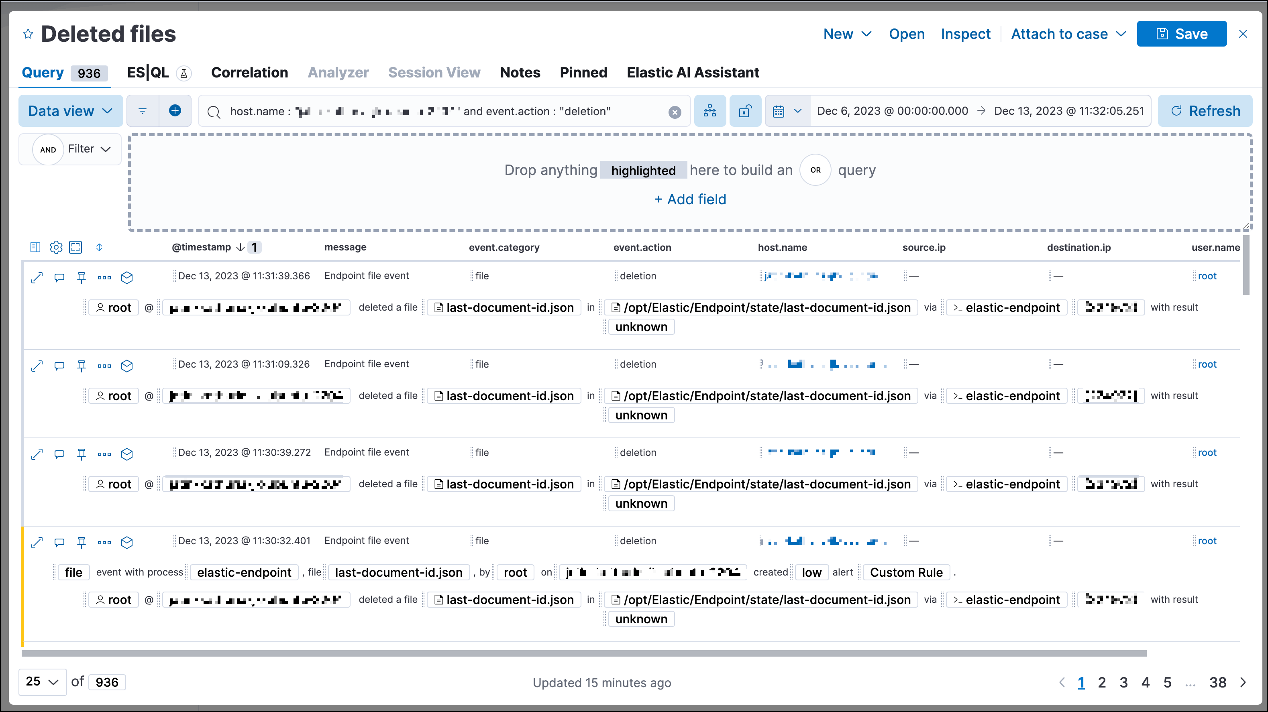Analyze the last event in resolver cube icon
1268x712 pixels.
(x=127, y=542)
